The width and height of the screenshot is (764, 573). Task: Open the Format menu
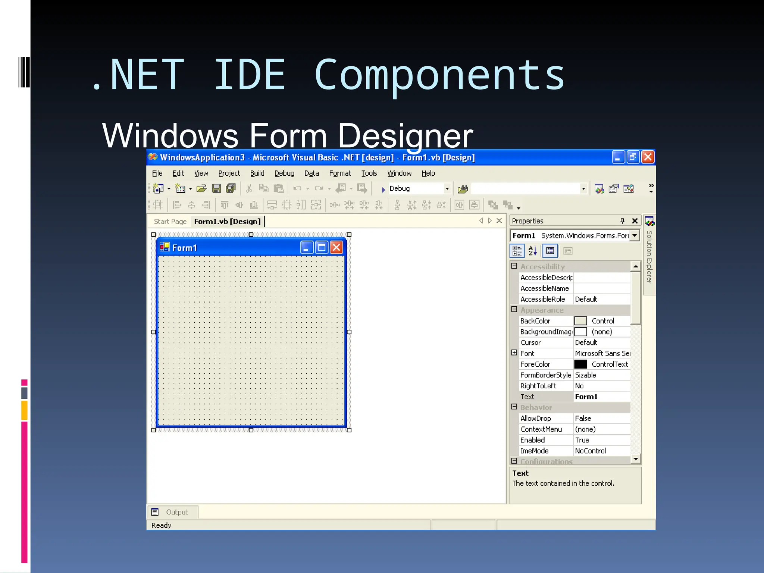click(340, 173)
